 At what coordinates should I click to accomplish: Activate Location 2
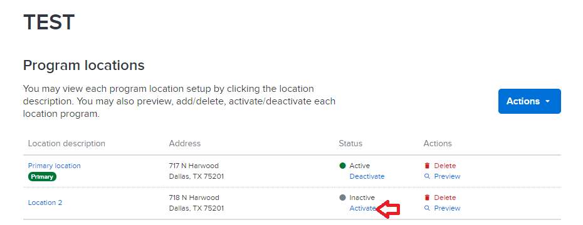362,208
